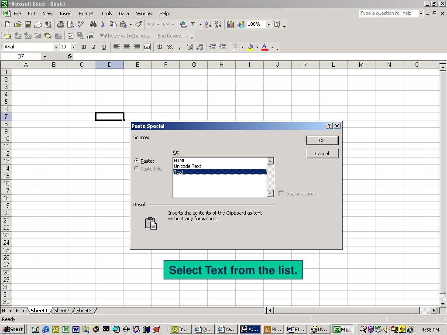This screenshot has height=335, width=447.
Task: Select Unicode Text in the As list
Action: coord(220,166)
